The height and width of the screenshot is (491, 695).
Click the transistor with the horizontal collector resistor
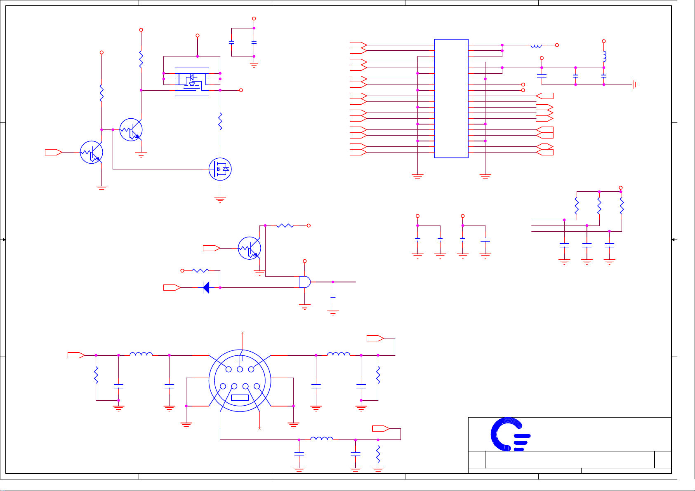[250, 248]
